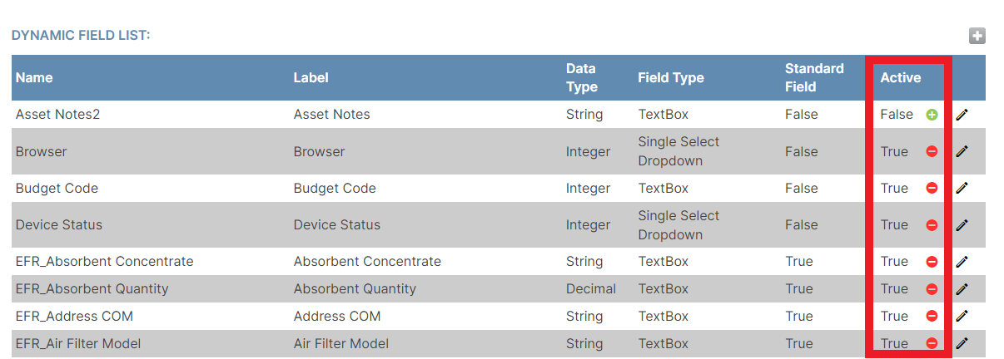
Task: Open pencil editor for Budget Code row
Action: click(962, 188)
